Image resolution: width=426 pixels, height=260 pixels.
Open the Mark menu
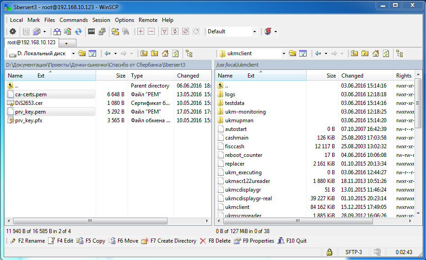tap(34, 20)
